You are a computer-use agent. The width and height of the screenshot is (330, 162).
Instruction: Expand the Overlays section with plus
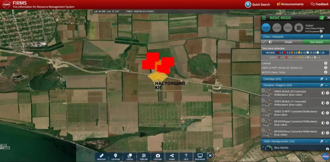coord(326,79)
